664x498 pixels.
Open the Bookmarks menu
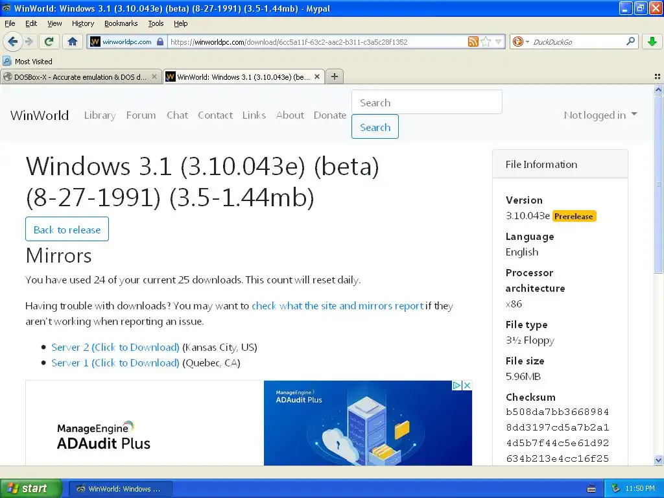click(x=121, y=23)
